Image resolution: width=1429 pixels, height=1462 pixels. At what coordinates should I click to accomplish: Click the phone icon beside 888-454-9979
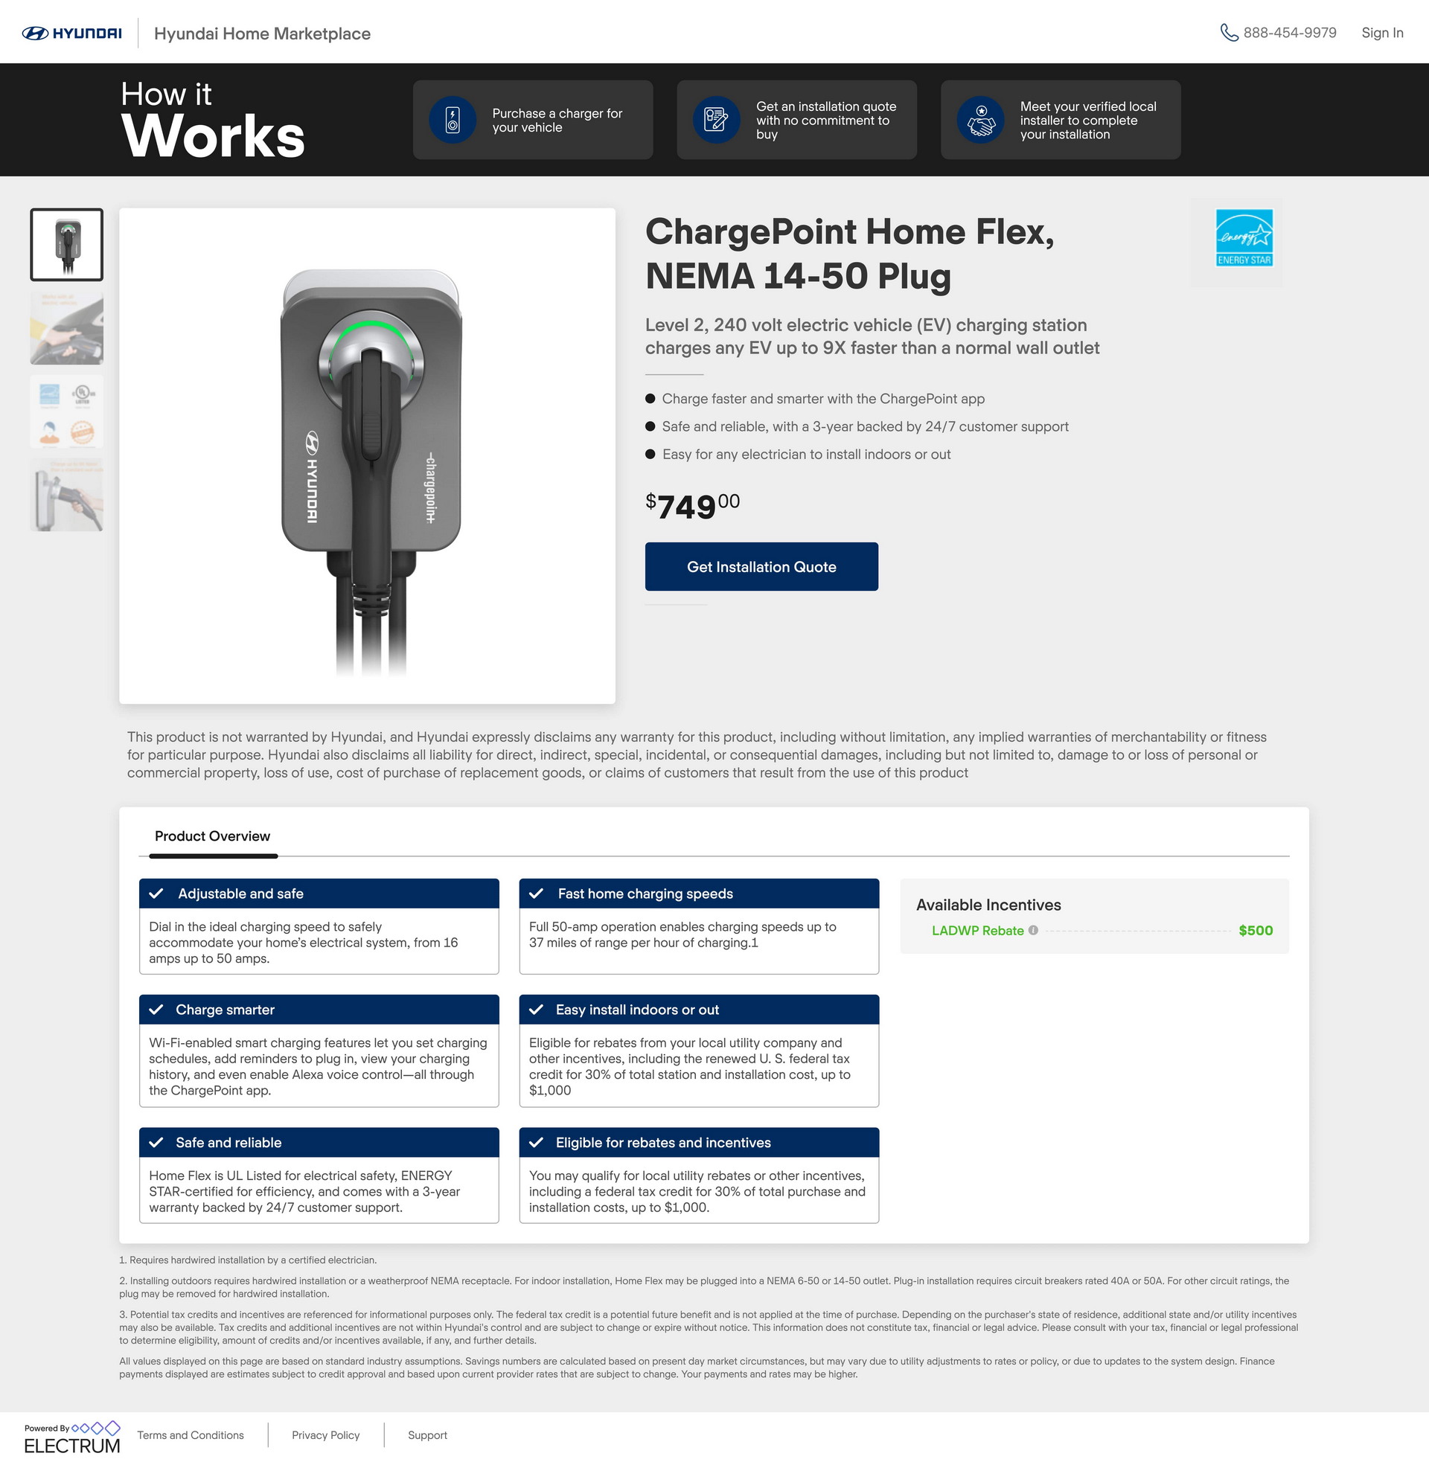(1229, 32)
